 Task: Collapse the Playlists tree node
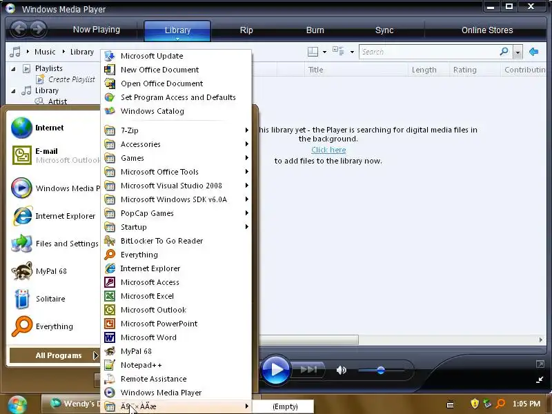pyautogui.click(x=13, y=69)
